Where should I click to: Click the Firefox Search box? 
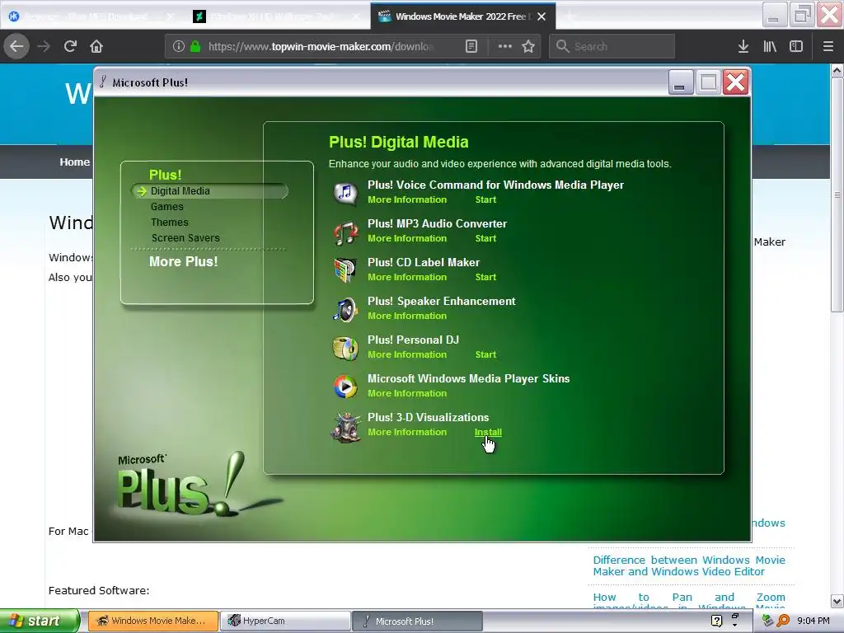612,46
